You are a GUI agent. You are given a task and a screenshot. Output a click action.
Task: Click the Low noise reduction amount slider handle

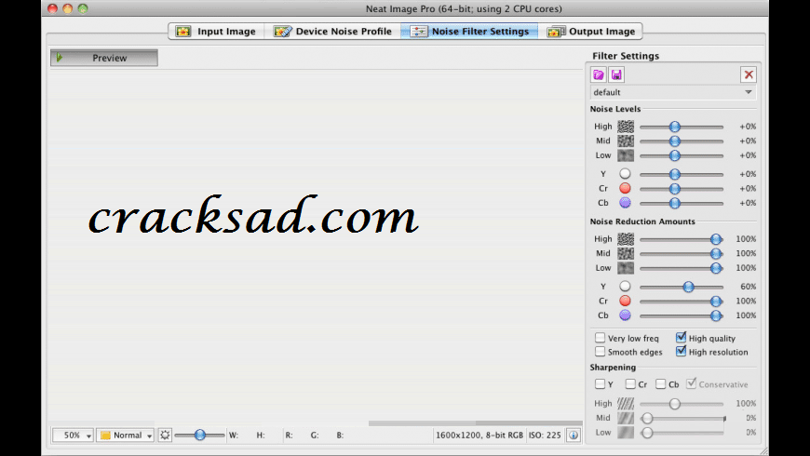pos(716,268)
